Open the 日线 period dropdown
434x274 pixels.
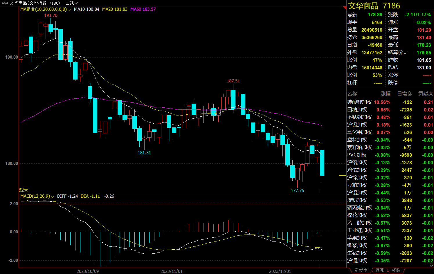coord(71,3)
